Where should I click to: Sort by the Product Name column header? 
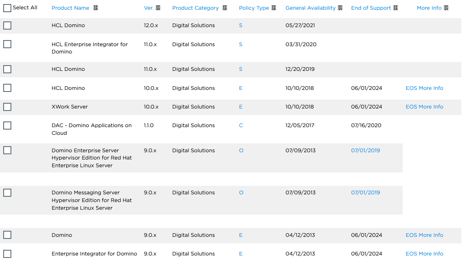click(70, 8)
